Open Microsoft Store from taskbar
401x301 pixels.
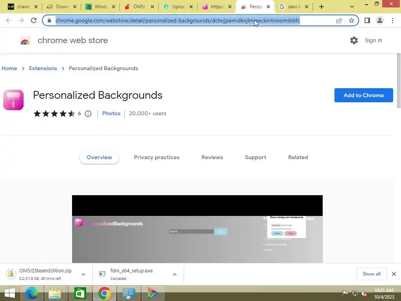(80, 293)
